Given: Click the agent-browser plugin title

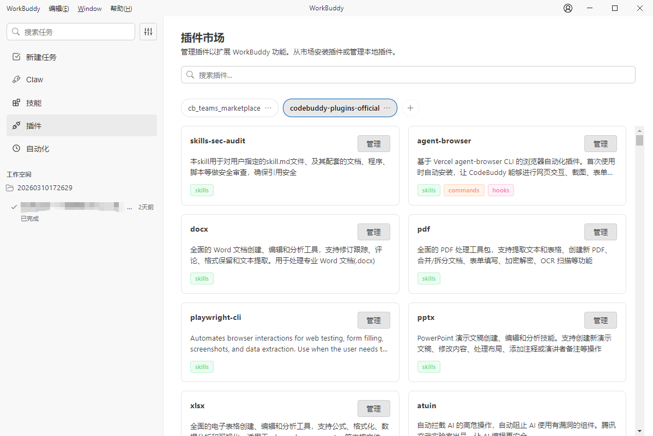Looking at the screenshot, I should (444, 141).
